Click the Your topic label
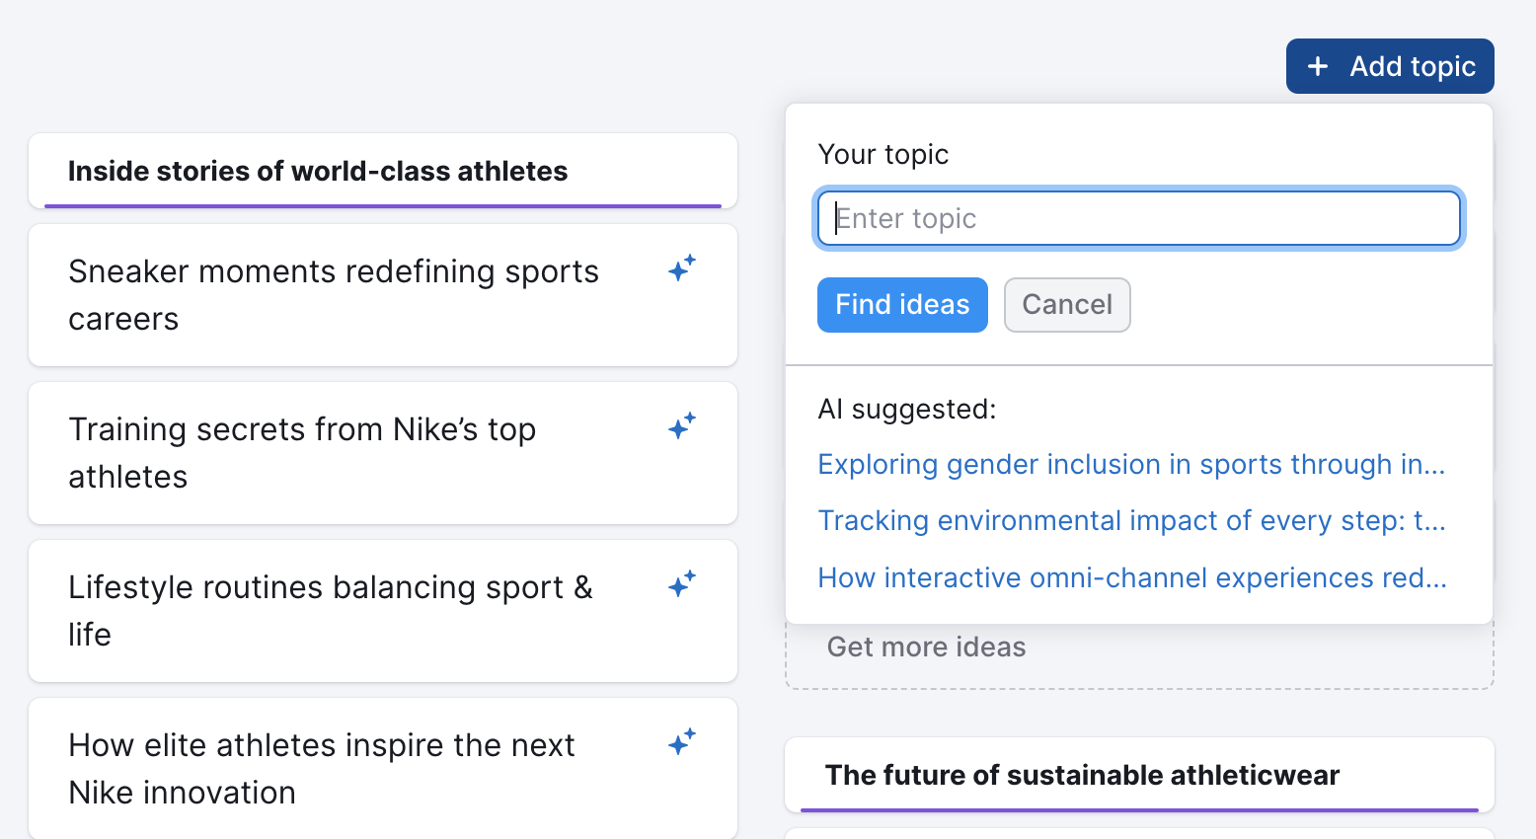Image resolution: width=1536 pixels, height=839 pixels. (x=883, y=154)
